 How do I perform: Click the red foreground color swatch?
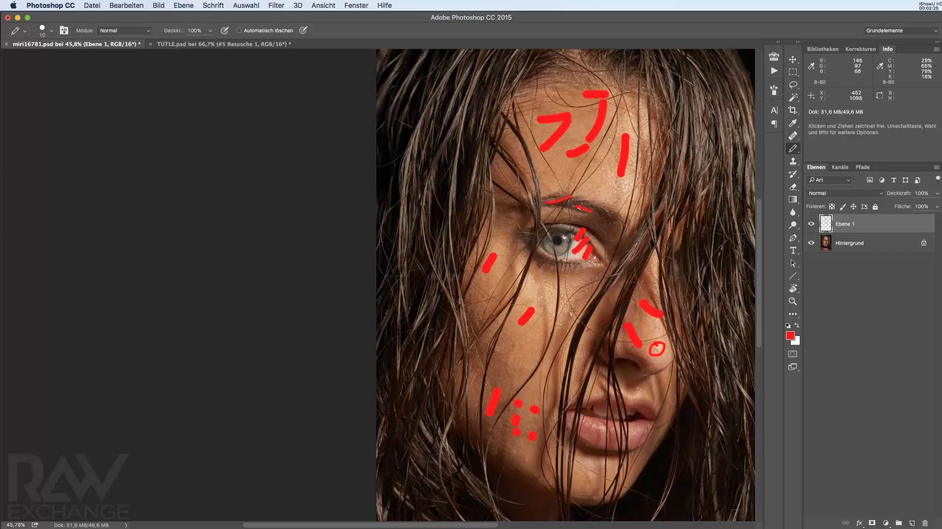click(790, 336)
